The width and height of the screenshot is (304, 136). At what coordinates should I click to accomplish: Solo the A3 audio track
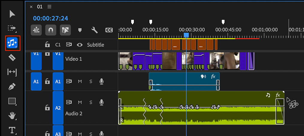(x=91, y=134)
